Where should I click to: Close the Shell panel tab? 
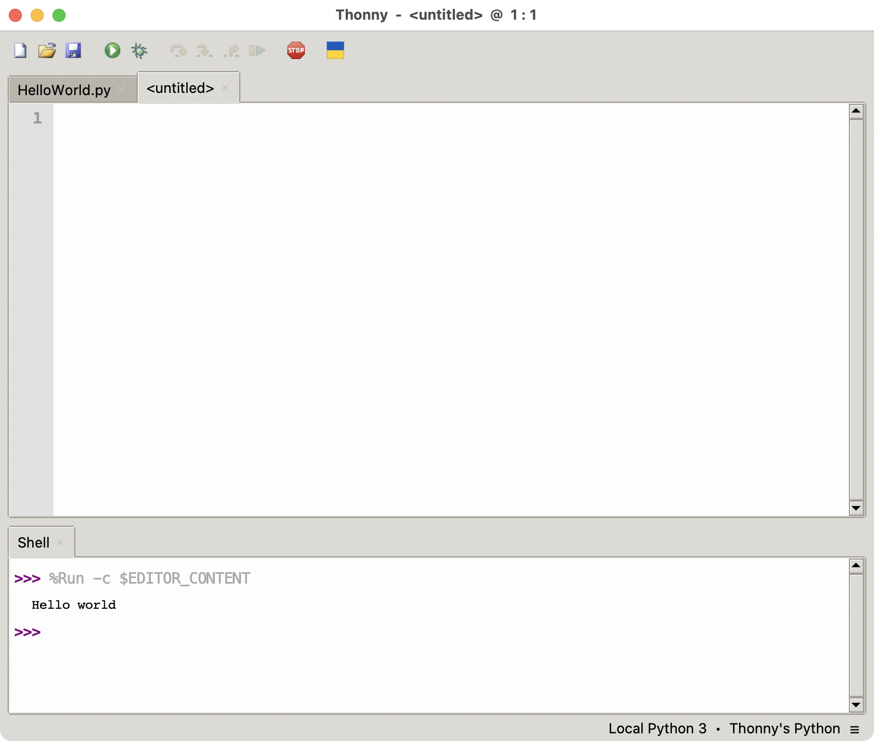click(x=61, y=542)
